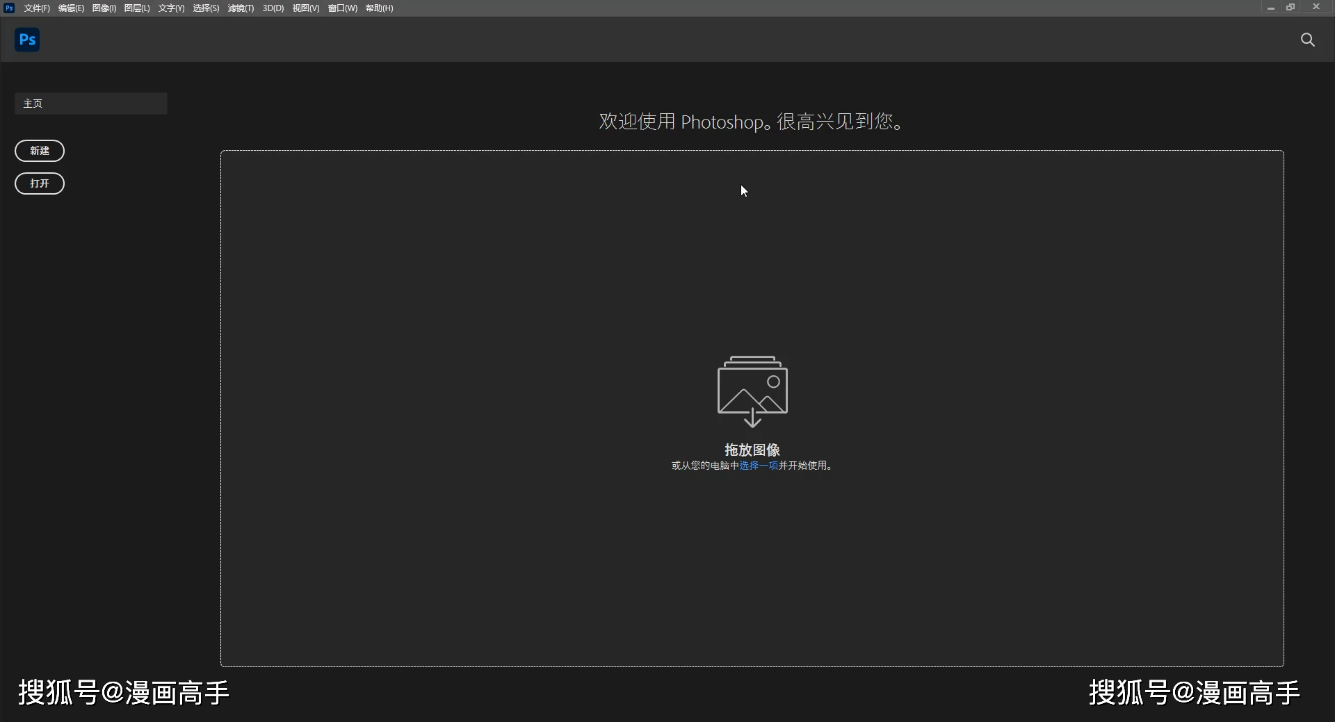Click the 拖放图像 heading text
Screen dimensions: 1335x722
tap(752, 450)
